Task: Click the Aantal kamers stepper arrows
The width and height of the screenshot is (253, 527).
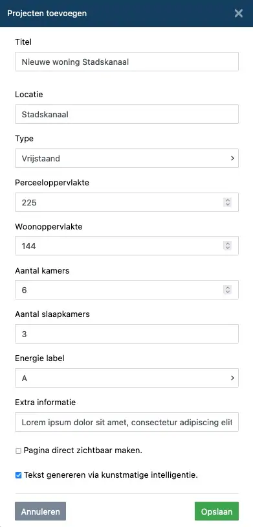Action: click(228, 290)
